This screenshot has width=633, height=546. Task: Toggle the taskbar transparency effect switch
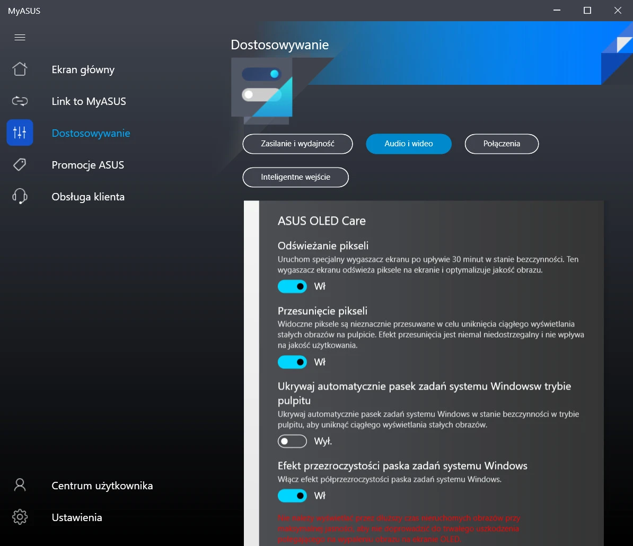[292, 496]
